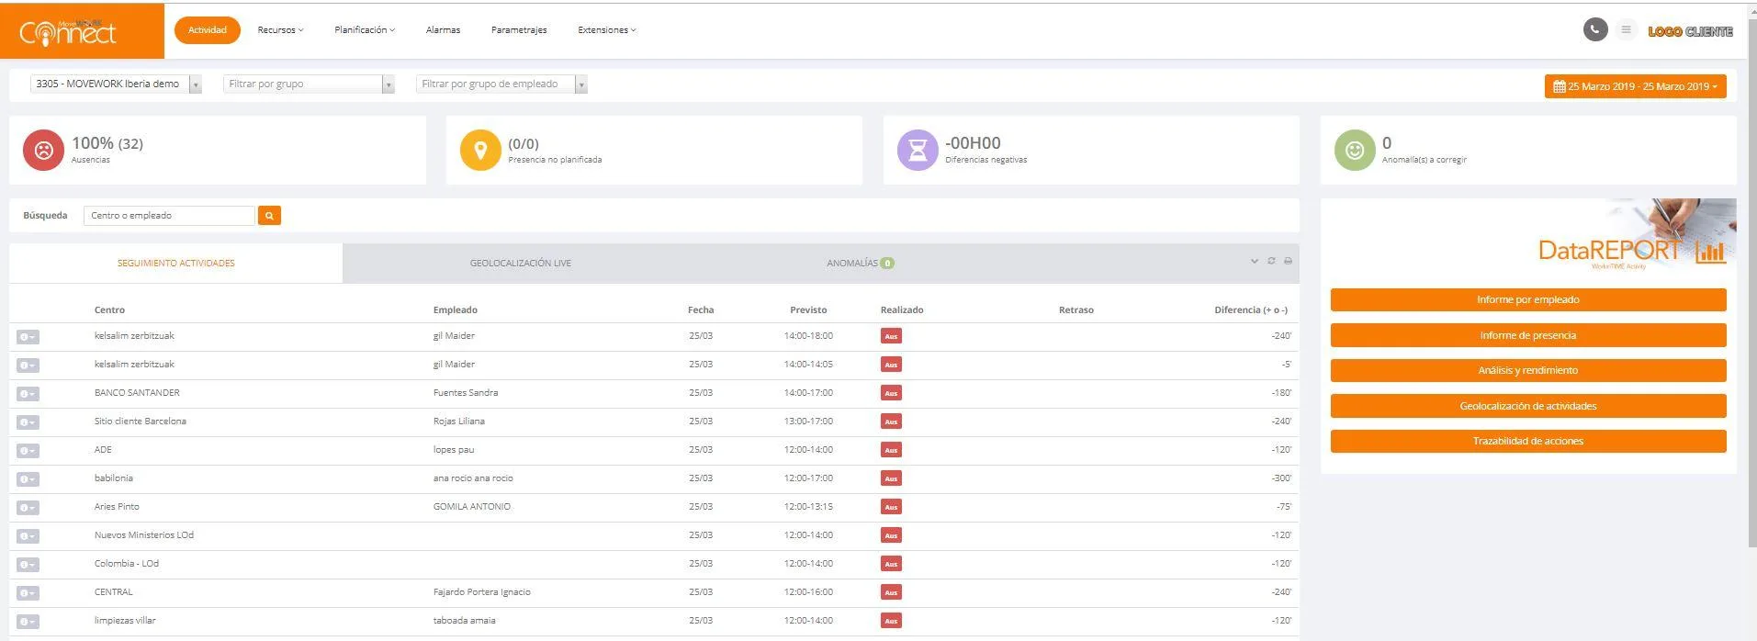Viewport: 1757px width, 641px height.
Task: Click the Aus badge for BANCO SANTANDER
Action: click(x=891, y=393)
